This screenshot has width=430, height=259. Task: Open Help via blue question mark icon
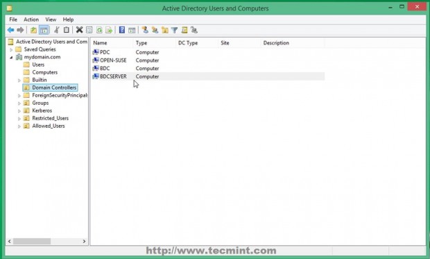[122, 30]
